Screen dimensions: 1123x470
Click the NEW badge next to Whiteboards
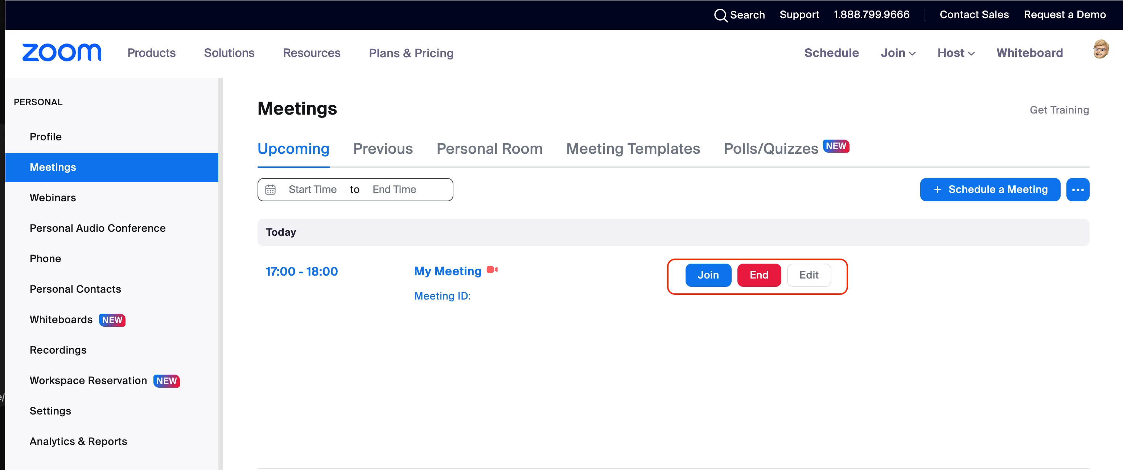click(x=112, y=320)
